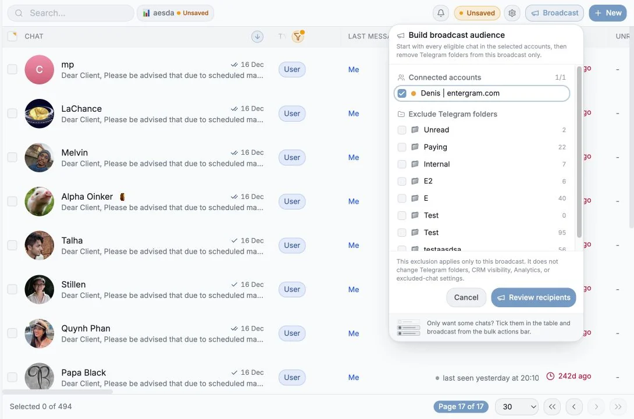Viewport: 634px width, 419px height.
Task: Cancel the broadcast audience dialog
Action: pos(466,298)
